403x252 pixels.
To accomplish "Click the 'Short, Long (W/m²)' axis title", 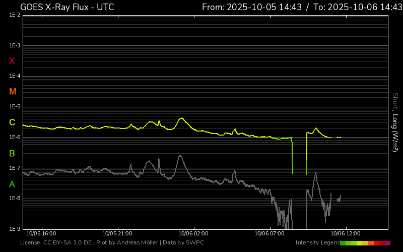I will click(x=395, y=122).
